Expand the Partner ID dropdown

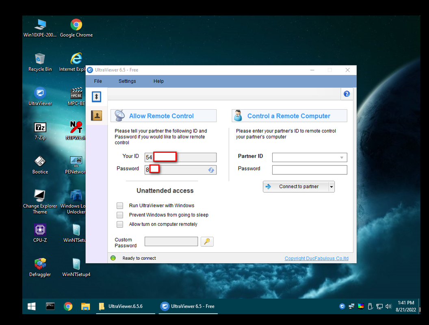(342, 157)
